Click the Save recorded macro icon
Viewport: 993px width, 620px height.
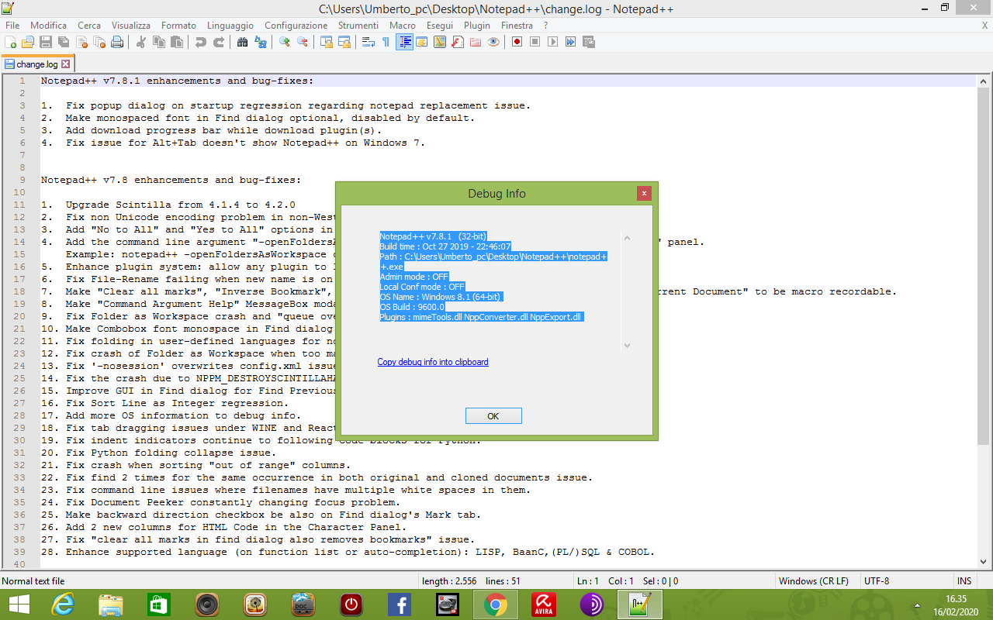588,42
